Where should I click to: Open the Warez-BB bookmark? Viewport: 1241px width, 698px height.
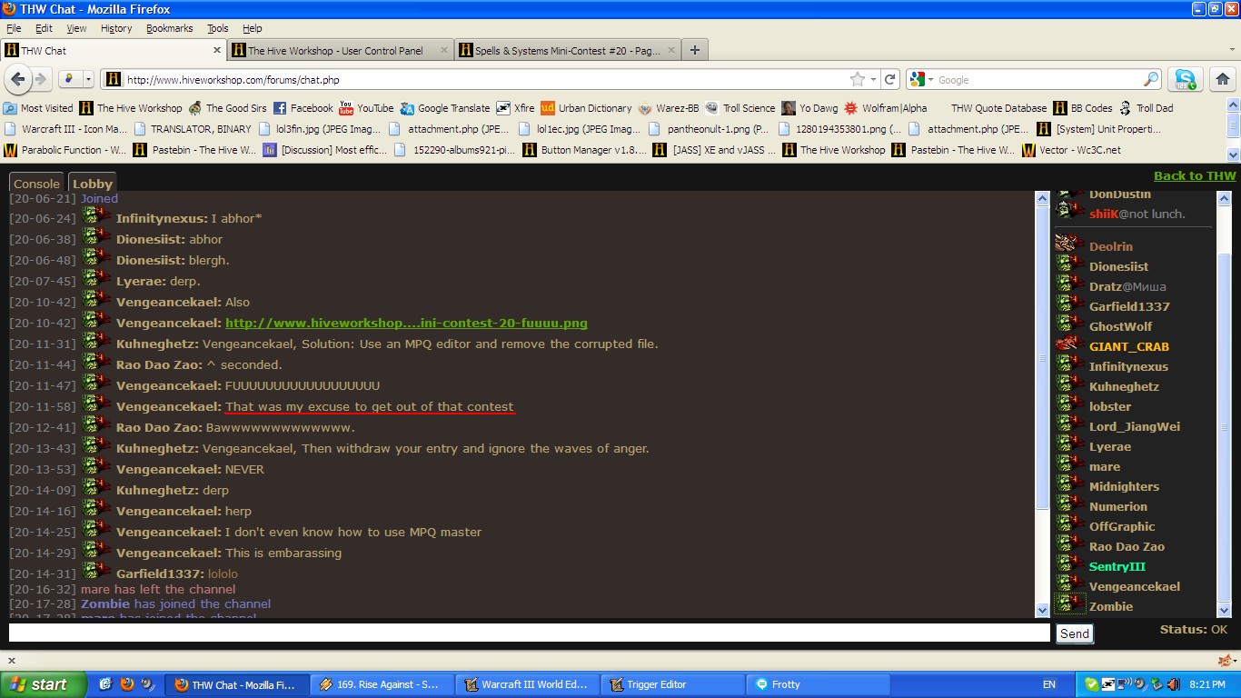(x=669, y=108)
